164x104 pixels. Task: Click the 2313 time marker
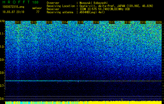coord(49,22)
